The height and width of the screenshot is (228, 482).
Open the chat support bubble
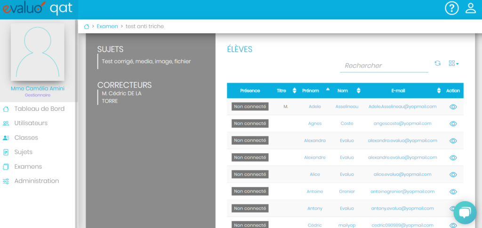[x=465, y=212]
